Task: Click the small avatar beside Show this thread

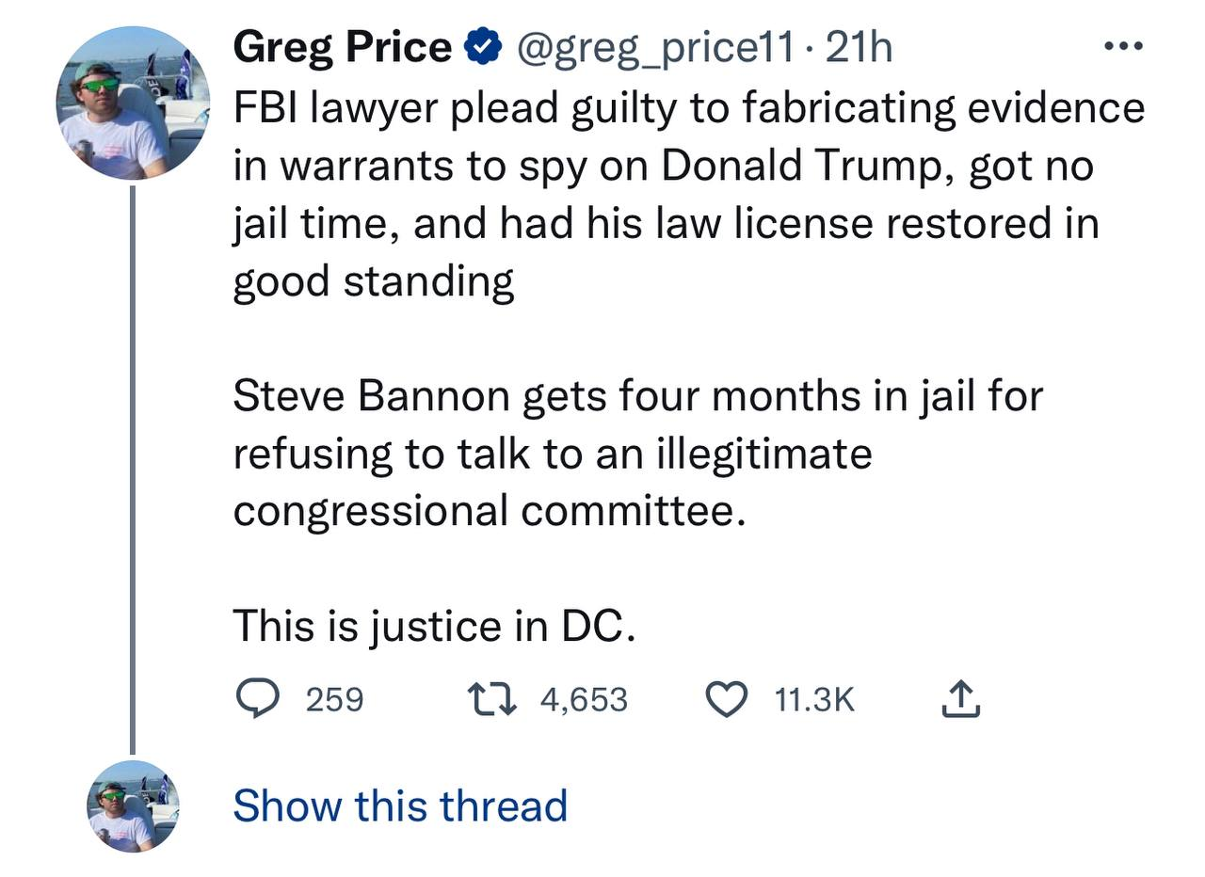Action: pyautogui.click(x=133, y=805)
